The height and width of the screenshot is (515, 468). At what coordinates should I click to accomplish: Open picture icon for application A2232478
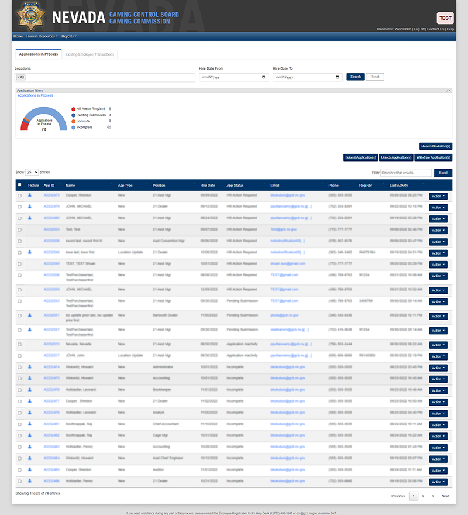30,413
